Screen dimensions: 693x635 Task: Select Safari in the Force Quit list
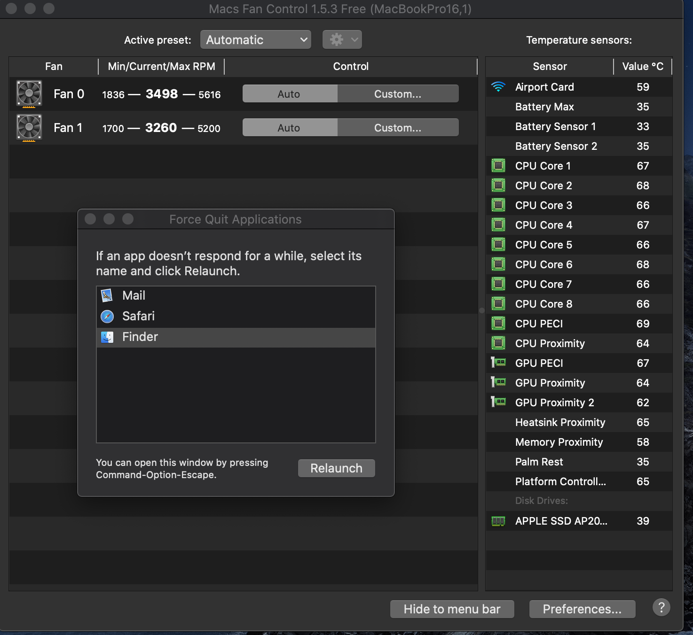tap(236, 316)
